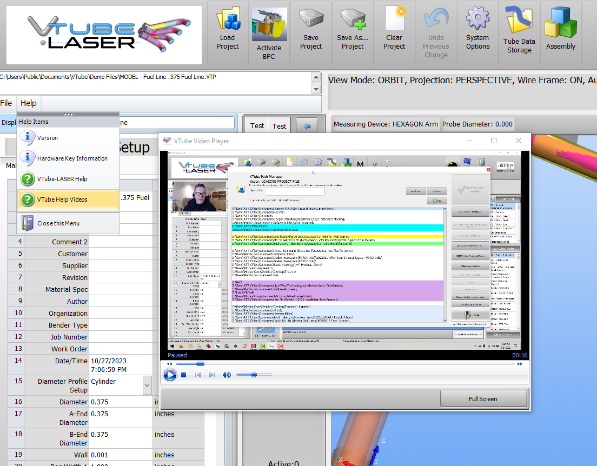The image size is (597, 466).
Task: Play the video in VTube Video Player
Action: coord(170,375)
